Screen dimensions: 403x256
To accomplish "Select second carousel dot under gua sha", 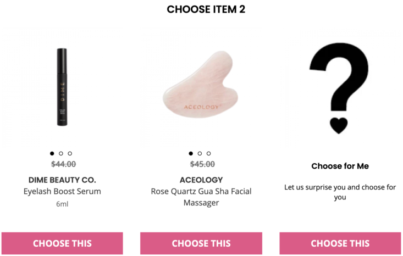I will click(x=200, y=154).
